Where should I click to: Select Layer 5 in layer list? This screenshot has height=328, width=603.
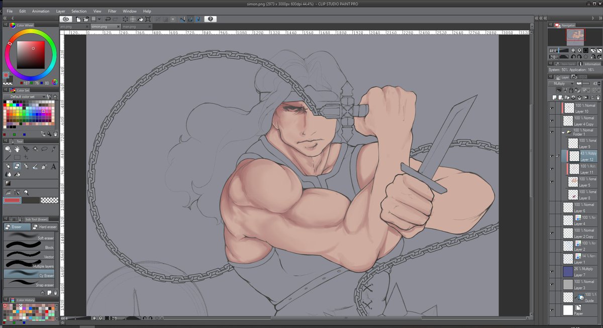coord(582,182)
